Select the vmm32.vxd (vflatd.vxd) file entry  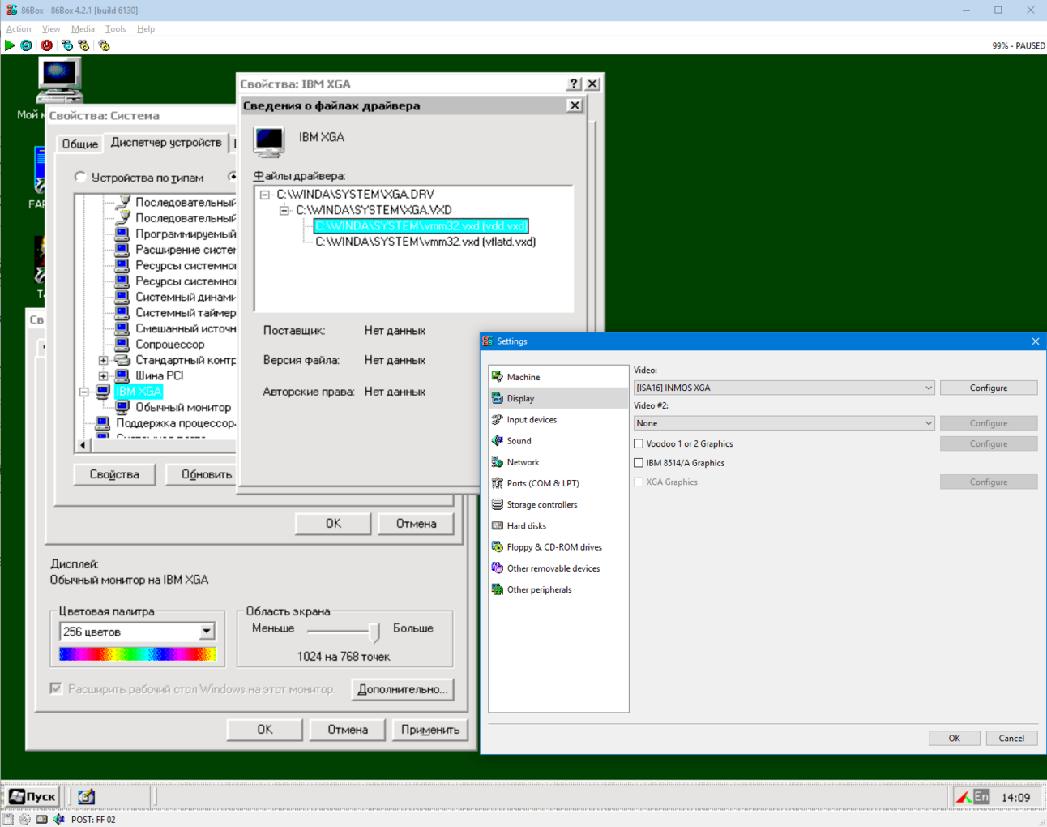click(x=425, y=242)
